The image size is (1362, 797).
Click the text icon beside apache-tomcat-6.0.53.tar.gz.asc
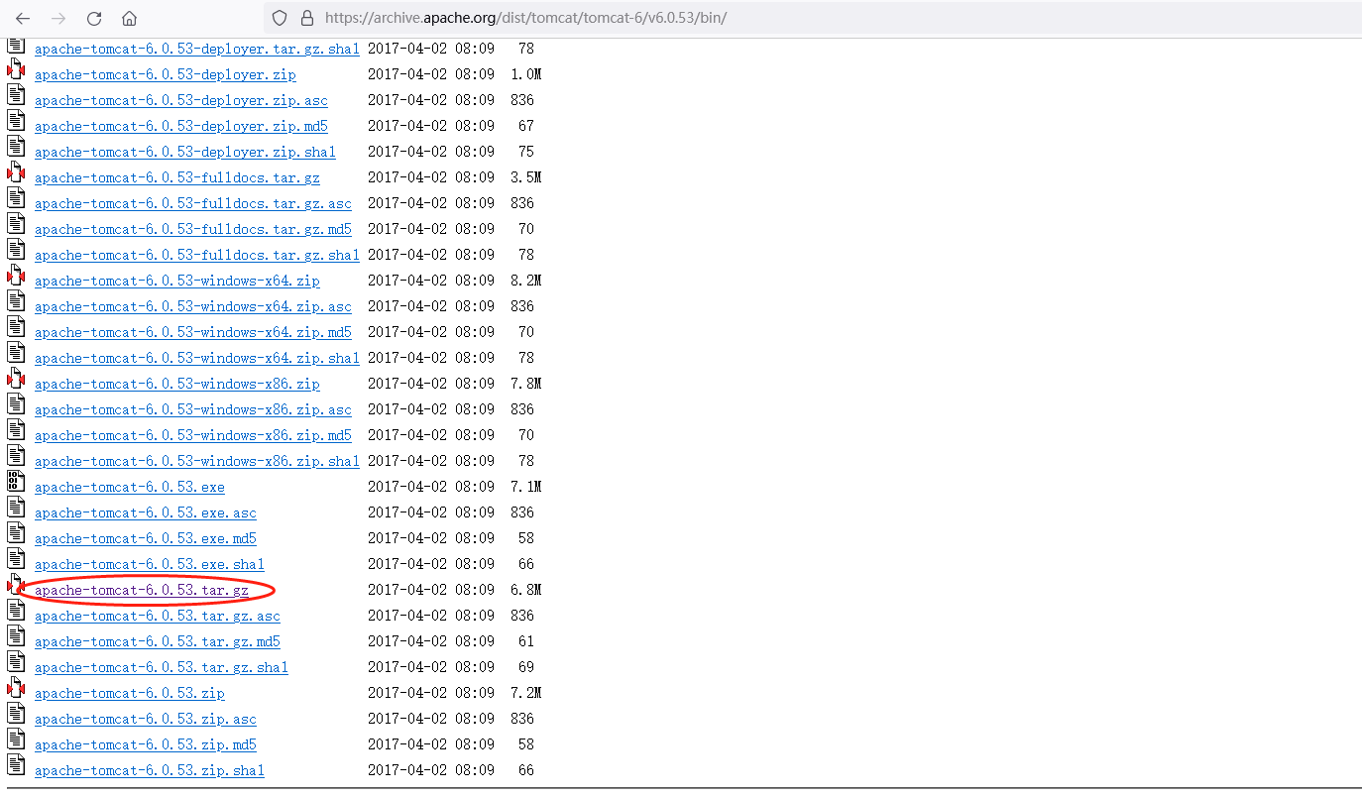point(15,611)
